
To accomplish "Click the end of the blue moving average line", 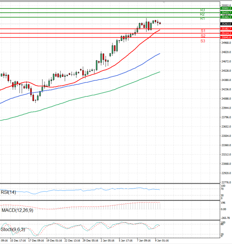I will (x=160, y=54).
